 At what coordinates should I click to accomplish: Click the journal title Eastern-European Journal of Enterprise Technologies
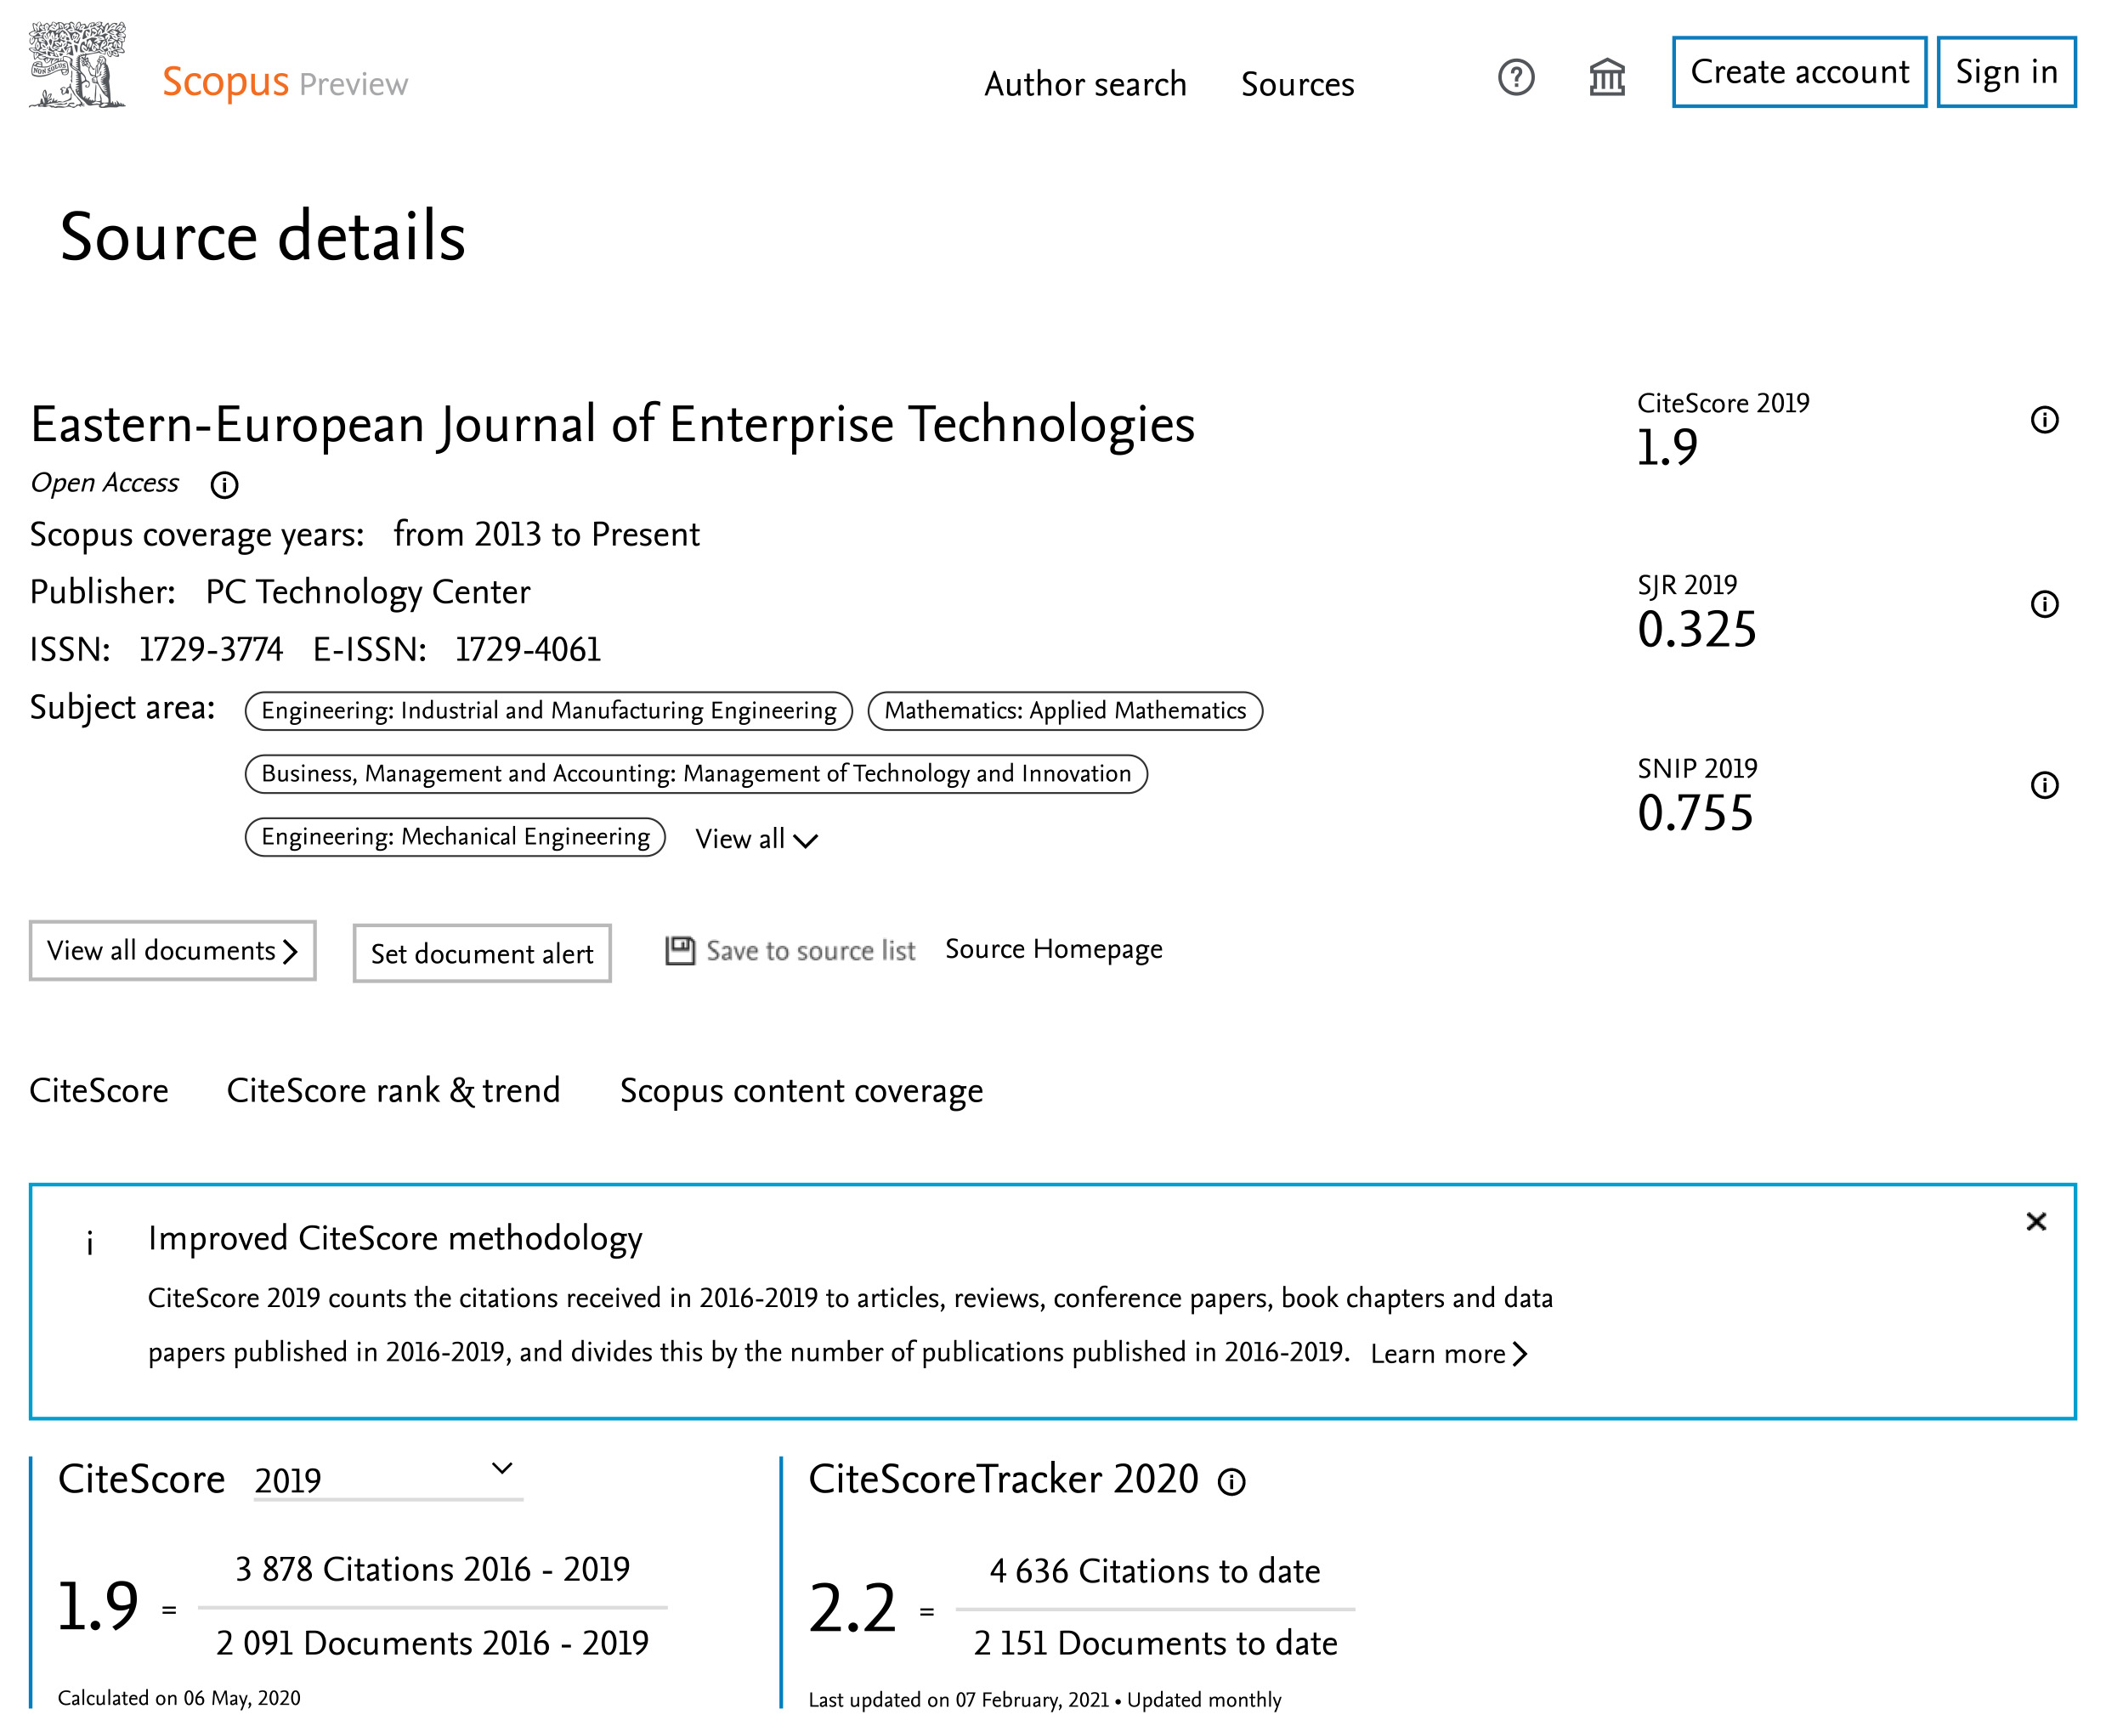[x=613, y=426]
